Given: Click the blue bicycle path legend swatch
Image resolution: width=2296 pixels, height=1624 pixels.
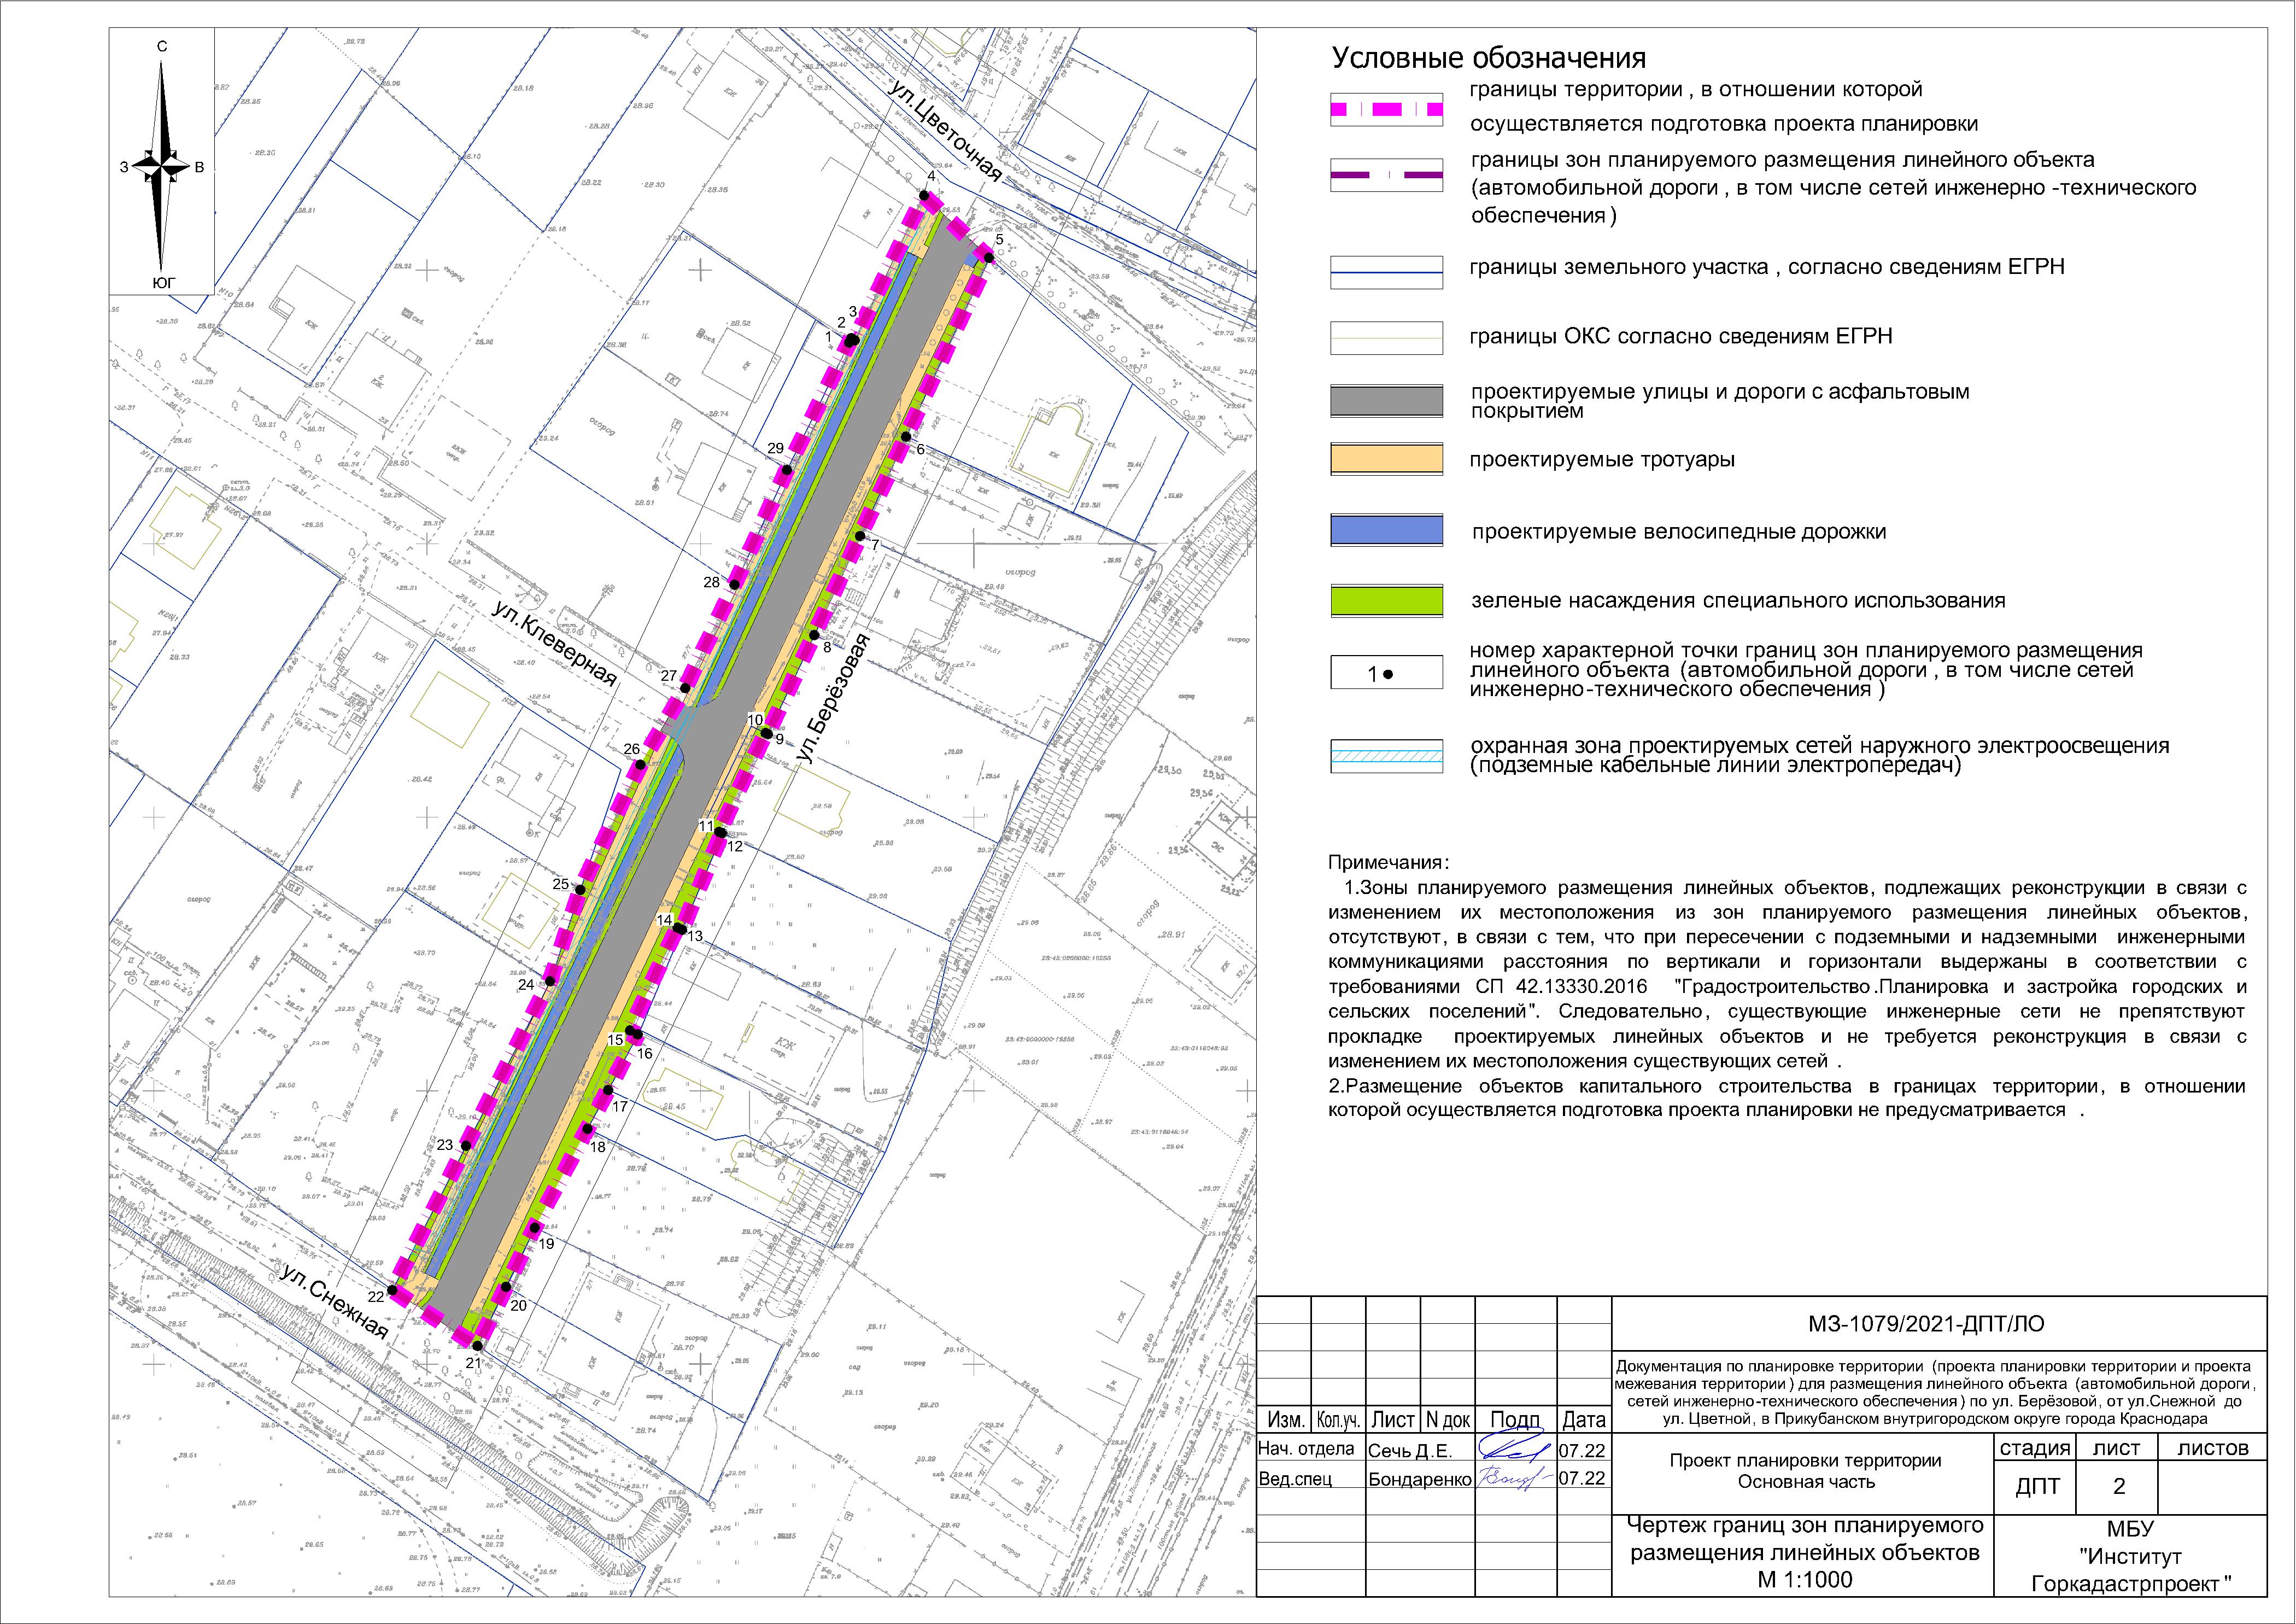Looking at the screenshot, I should click(x=1386, y=530).
